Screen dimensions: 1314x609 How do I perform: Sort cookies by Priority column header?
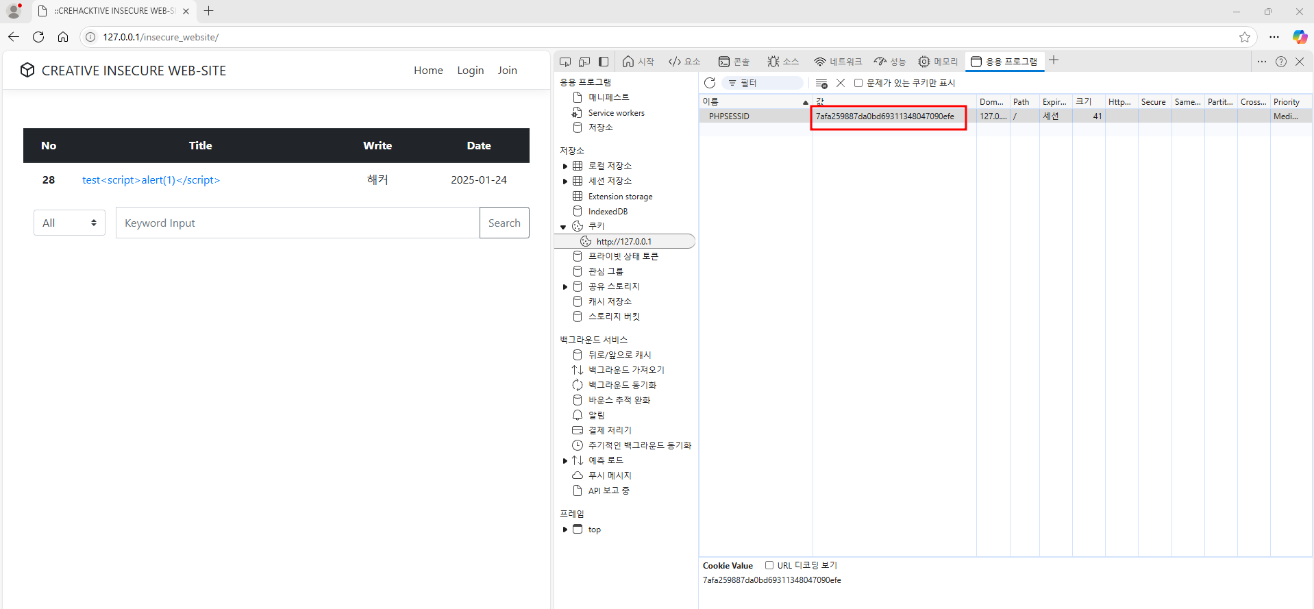click(x=1291, y=102)
